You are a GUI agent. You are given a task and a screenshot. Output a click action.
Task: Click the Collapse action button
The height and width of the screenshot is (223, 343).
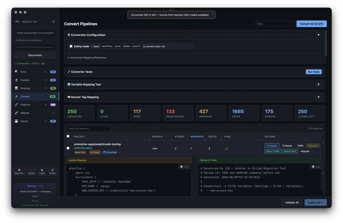point(287,146)
